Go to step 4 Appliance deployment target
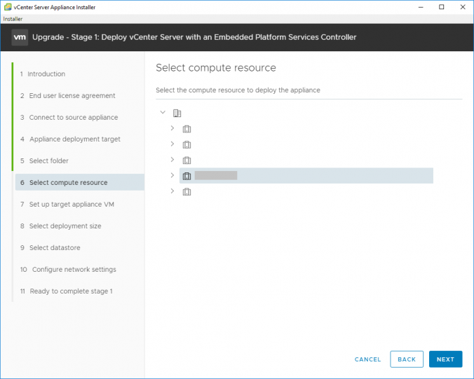Image resolution: width=474 pixels, height=379 pixels. coord(70,139)
